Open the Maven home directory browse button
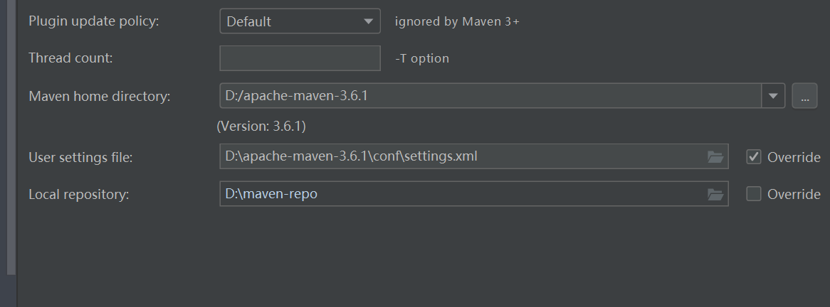830x307 pixels. point(804,96)
